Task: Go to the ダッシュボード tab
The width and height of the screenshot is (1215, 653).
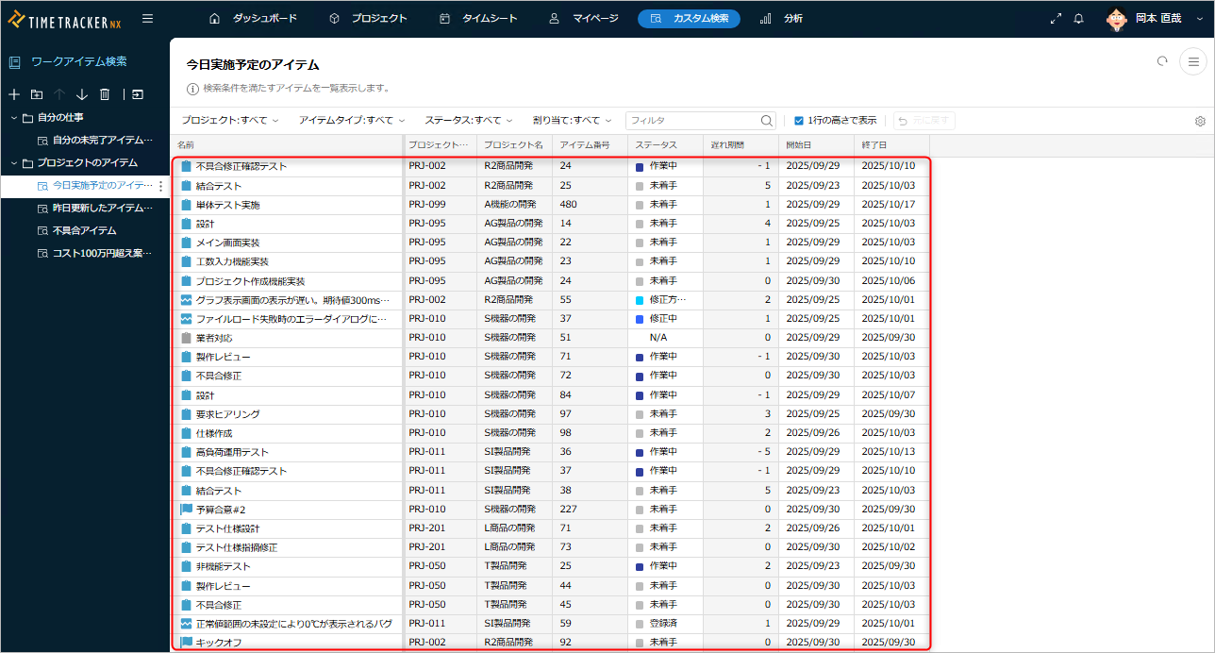Action: (254, 19)
